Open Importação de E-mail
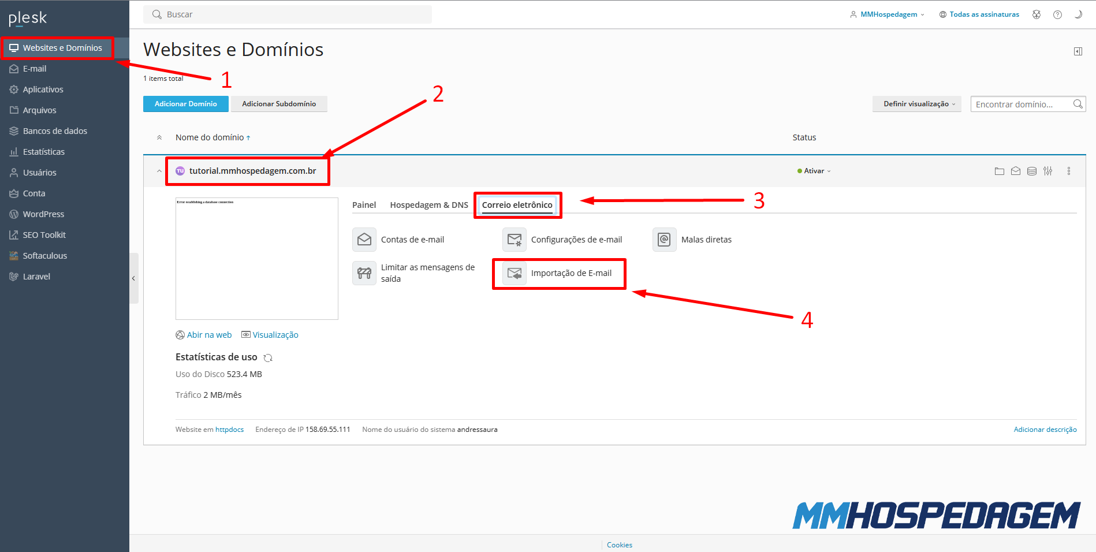The image size is (1096, 552). [x=557, y=273]
